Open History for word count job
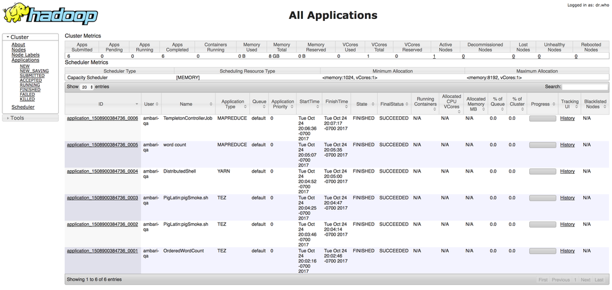Image resolution: width=612 pixels, height=290 pixels. tap(567, 145)
